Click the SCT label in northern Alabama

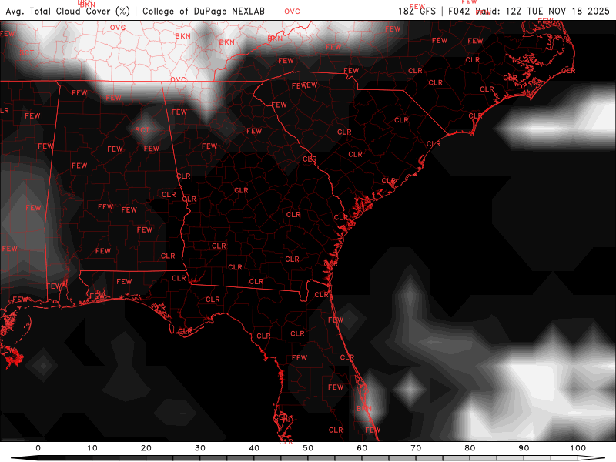142,130
